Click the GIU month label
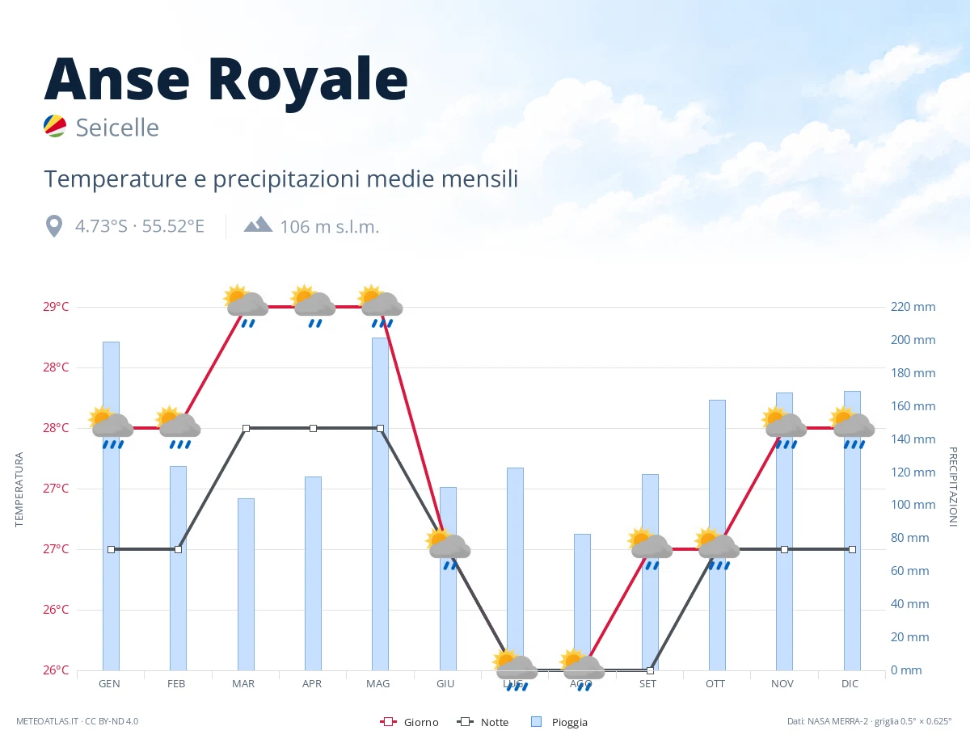 (445, 683)
